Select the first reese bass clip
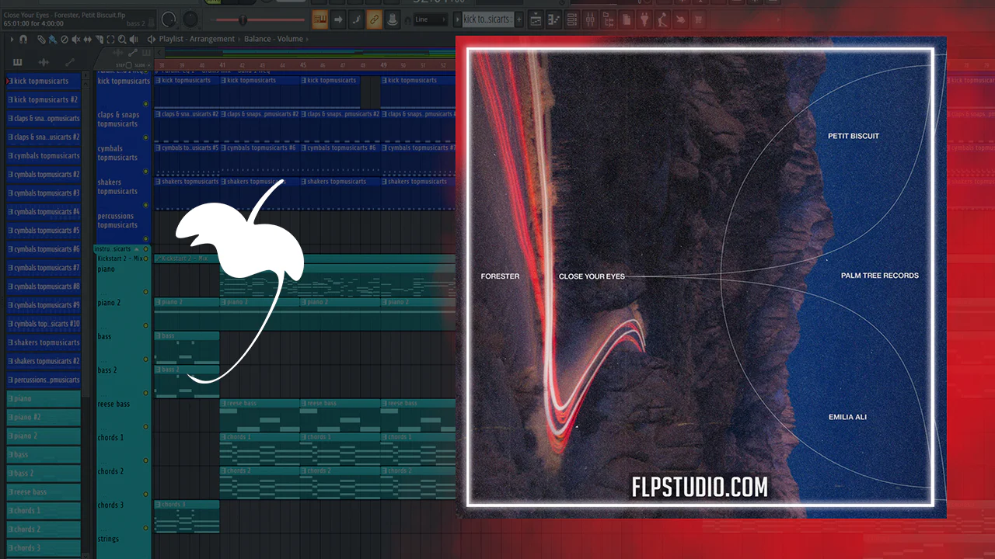The image size is (995, 559). coord(260,415)
